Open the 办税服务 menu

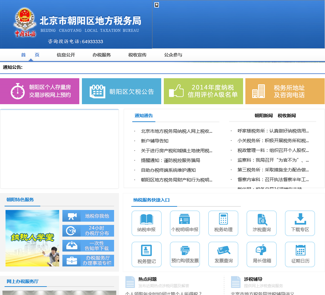click(x=101, y=55)
